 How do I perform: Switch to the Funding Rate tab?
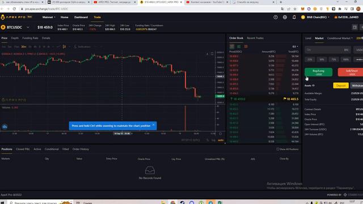(30, 38)
